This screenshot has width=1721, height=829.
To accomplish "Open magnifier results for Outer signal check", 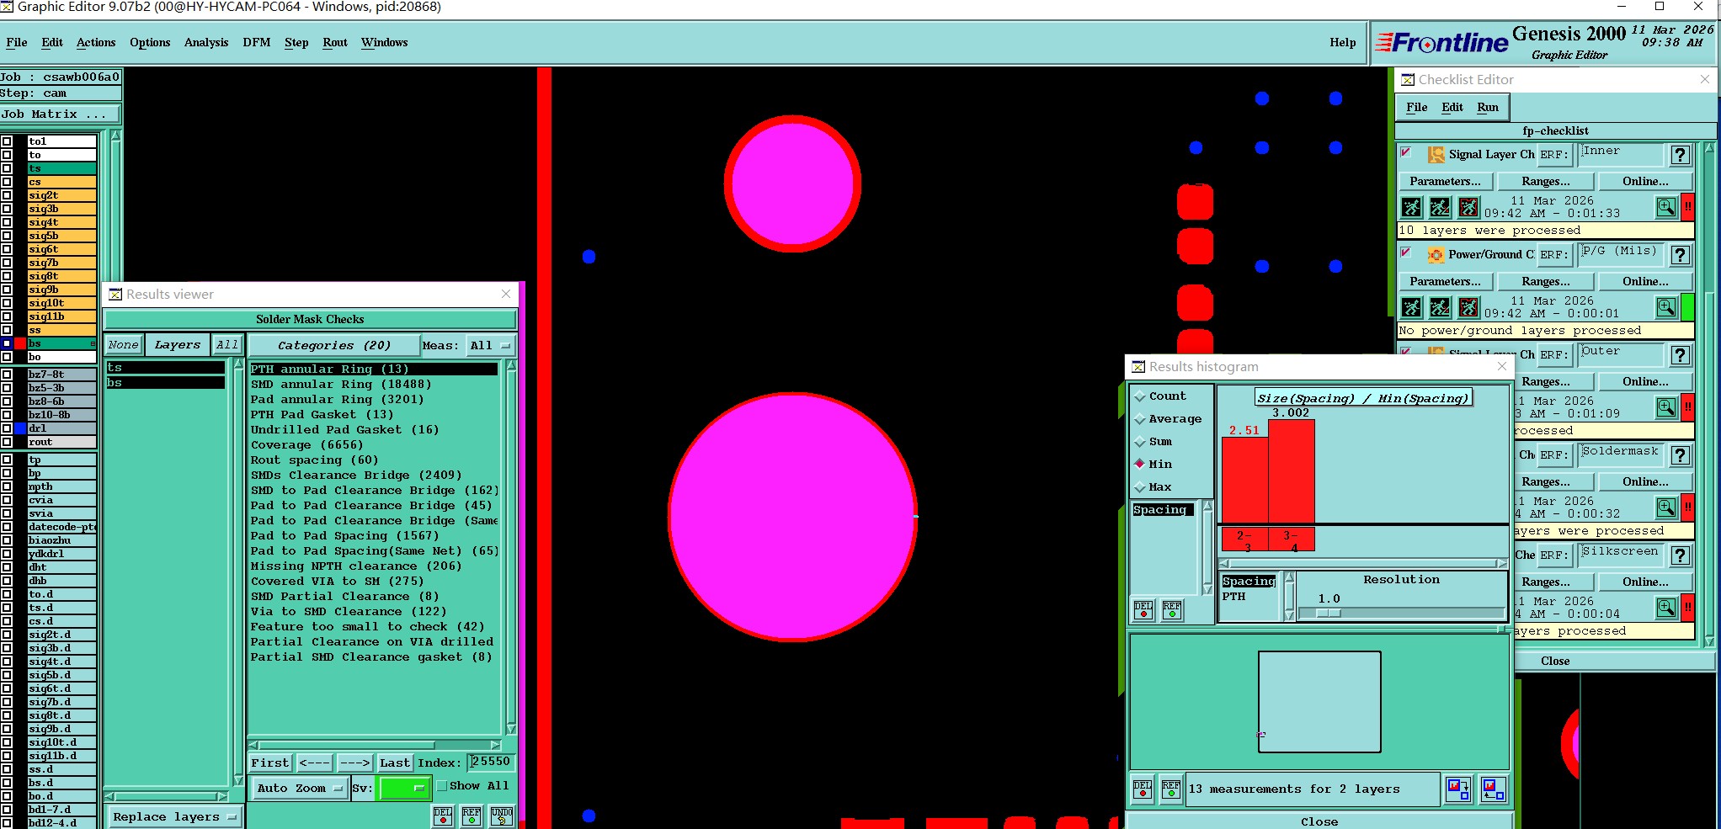I will click(1666, 407).
